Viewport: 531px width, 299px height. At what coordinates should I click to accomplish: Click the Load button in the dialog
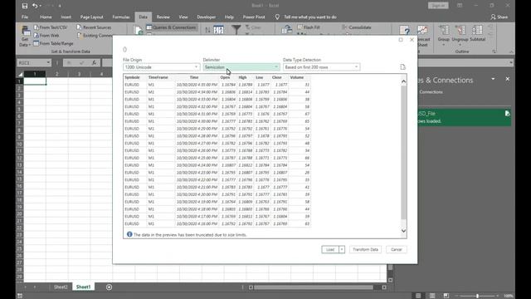tap(330, 249)
